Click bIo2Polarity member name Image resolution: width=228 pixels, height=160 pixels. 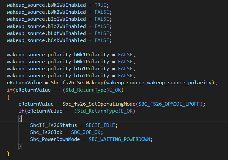coord(92,76)
